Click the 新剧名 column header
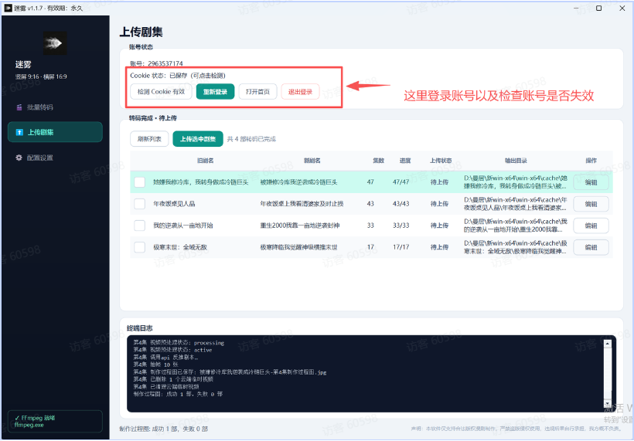 point(312,161)
